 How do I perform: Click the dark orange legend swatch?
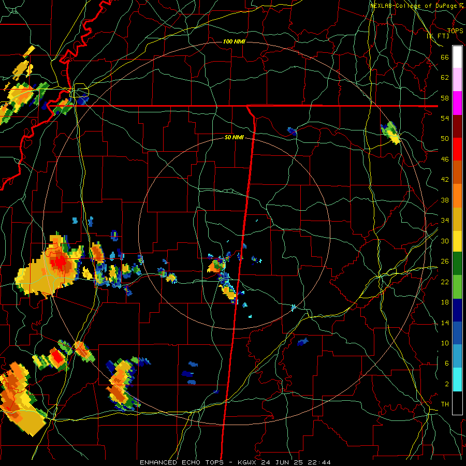click(457, 172)
